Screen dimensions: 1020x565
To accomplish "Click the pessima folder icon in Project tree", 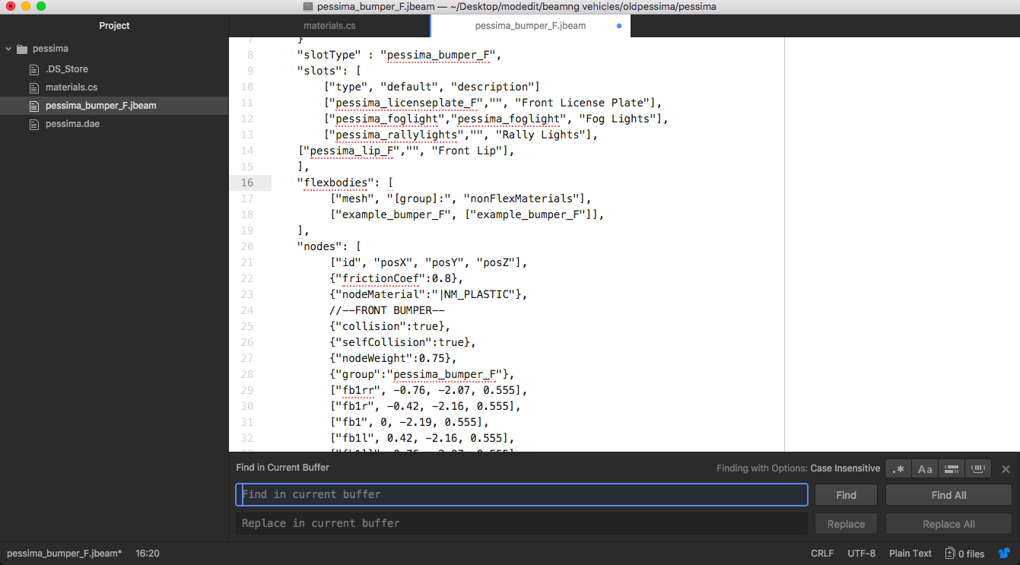I will click(22, 49).
